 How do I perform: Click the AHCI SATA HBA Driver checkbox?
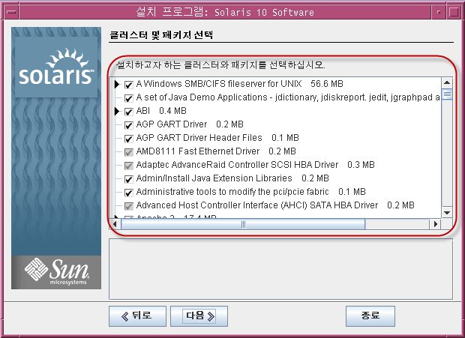click(x=128, y=206)
